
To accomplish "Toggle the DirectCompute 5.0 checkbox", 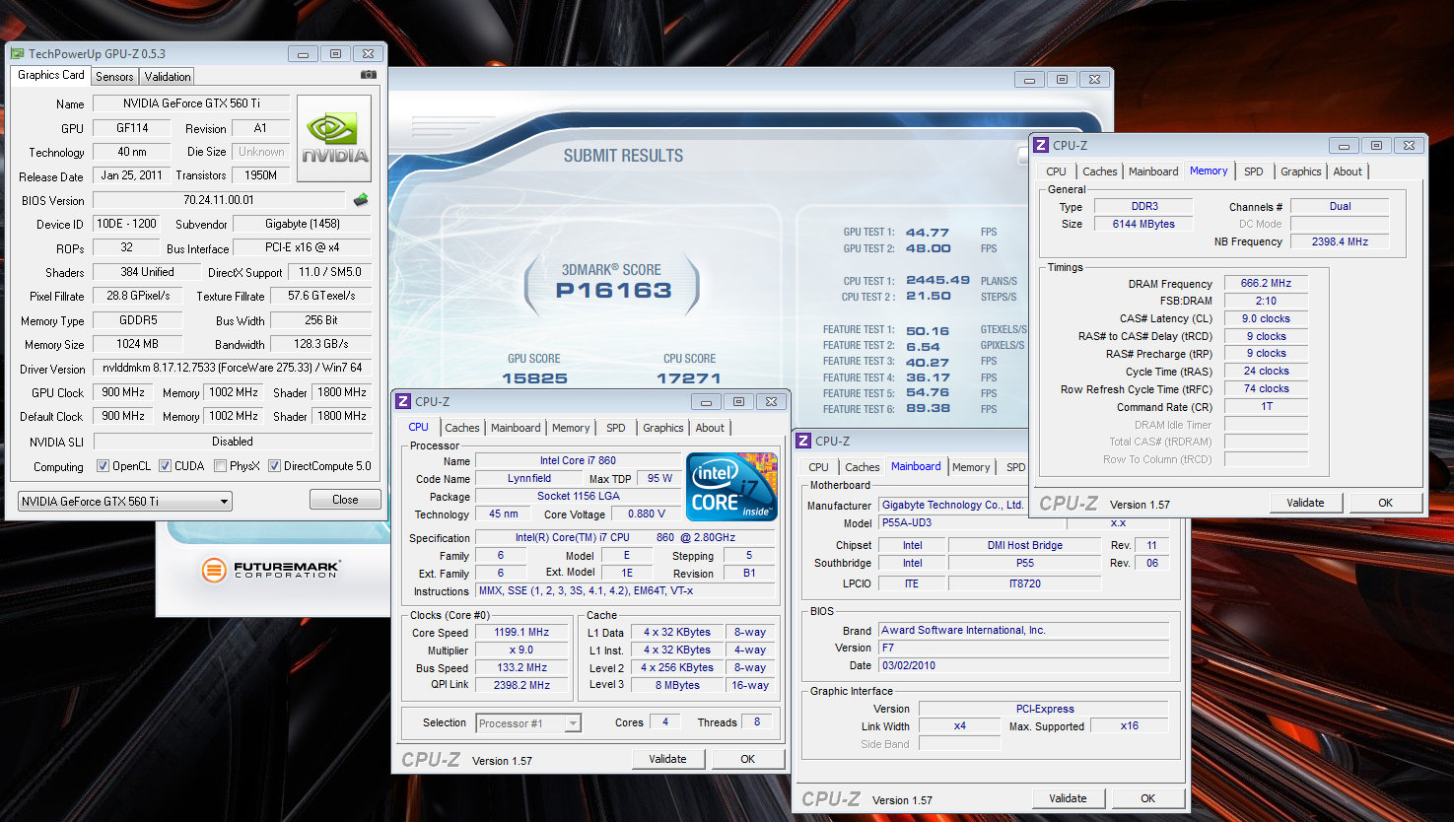I will [x=275, y=466].
